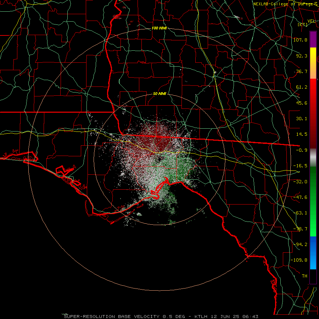Click the -0.9 scale value
319x319 pixels.
tap(302, 150)
